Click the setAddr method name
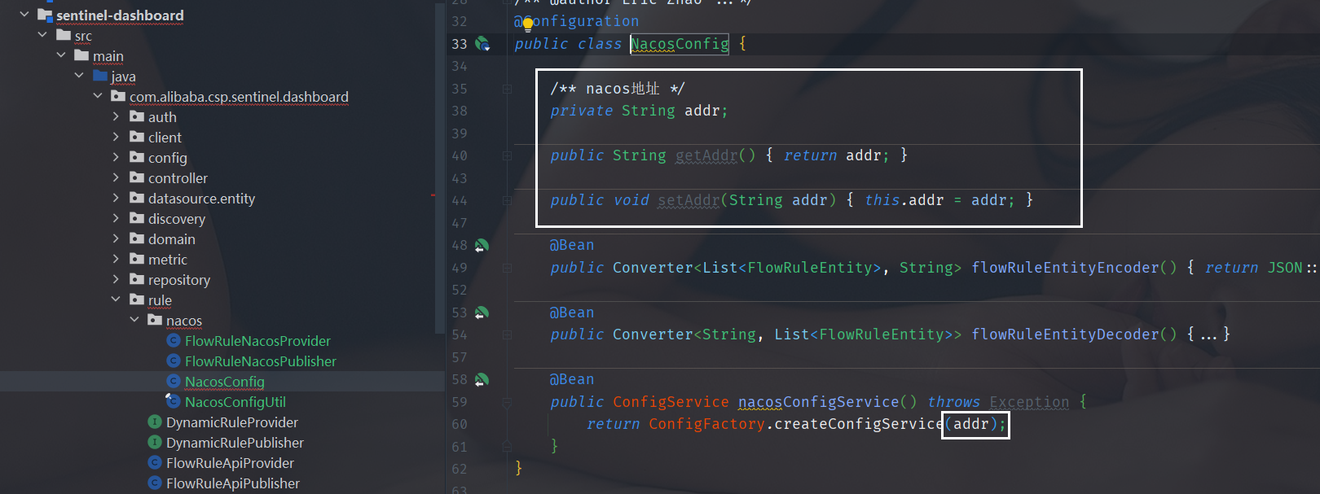 click(x=689, y=200)
